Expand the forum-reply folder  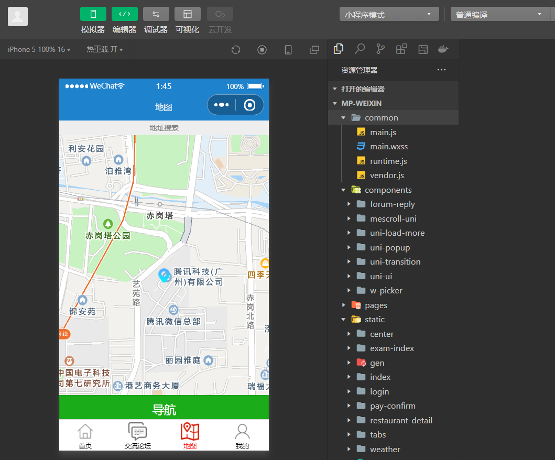point(394,204)
